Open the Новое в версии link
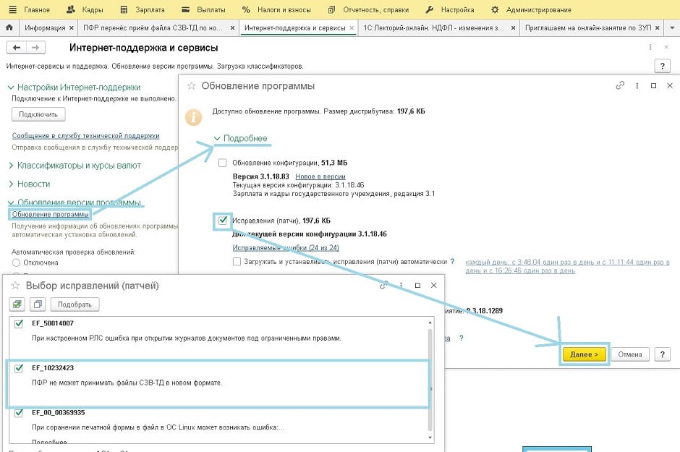The height and width of the screenshot is (452, 680). point(320,176)
